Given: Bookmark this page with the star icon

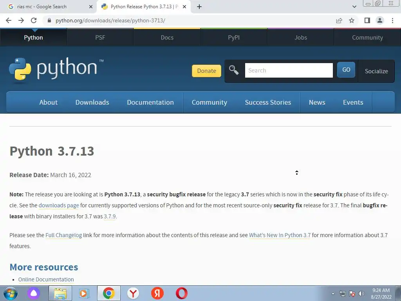Looking at the screenshot, I should click(x=352, y=20).
